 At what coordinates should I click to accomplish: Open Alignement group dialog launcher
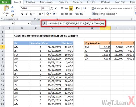coord(131,19)
